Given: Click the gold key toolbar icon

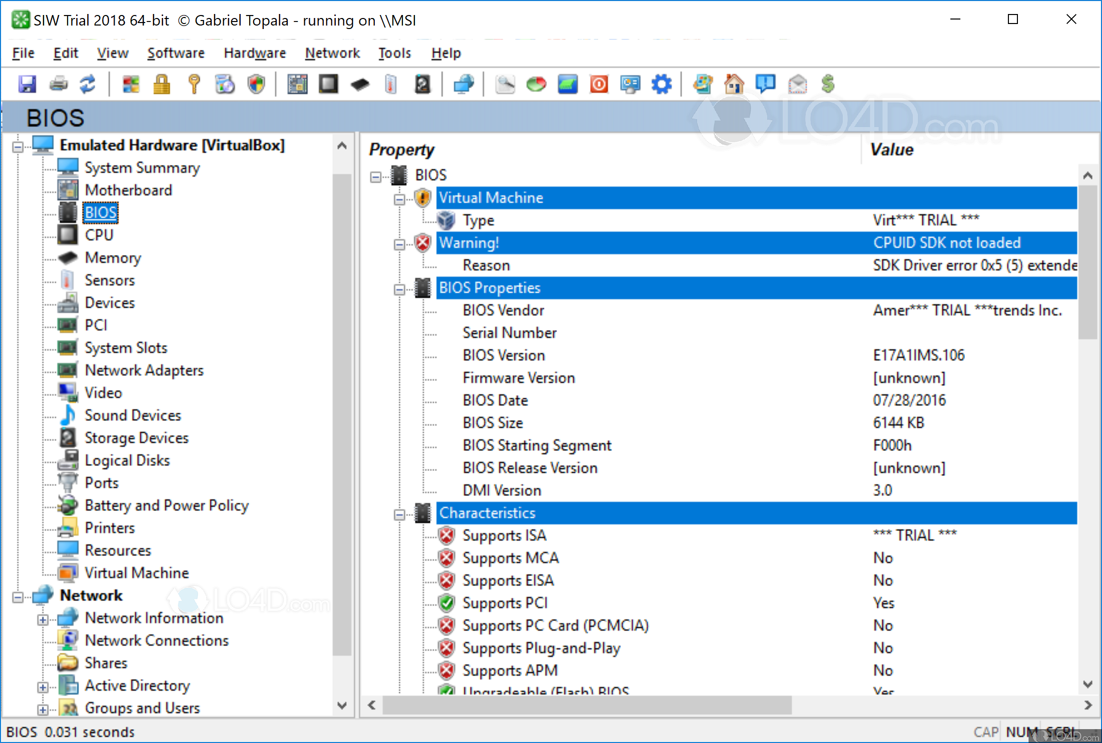Looking at the screenshot, I should 194,84.
